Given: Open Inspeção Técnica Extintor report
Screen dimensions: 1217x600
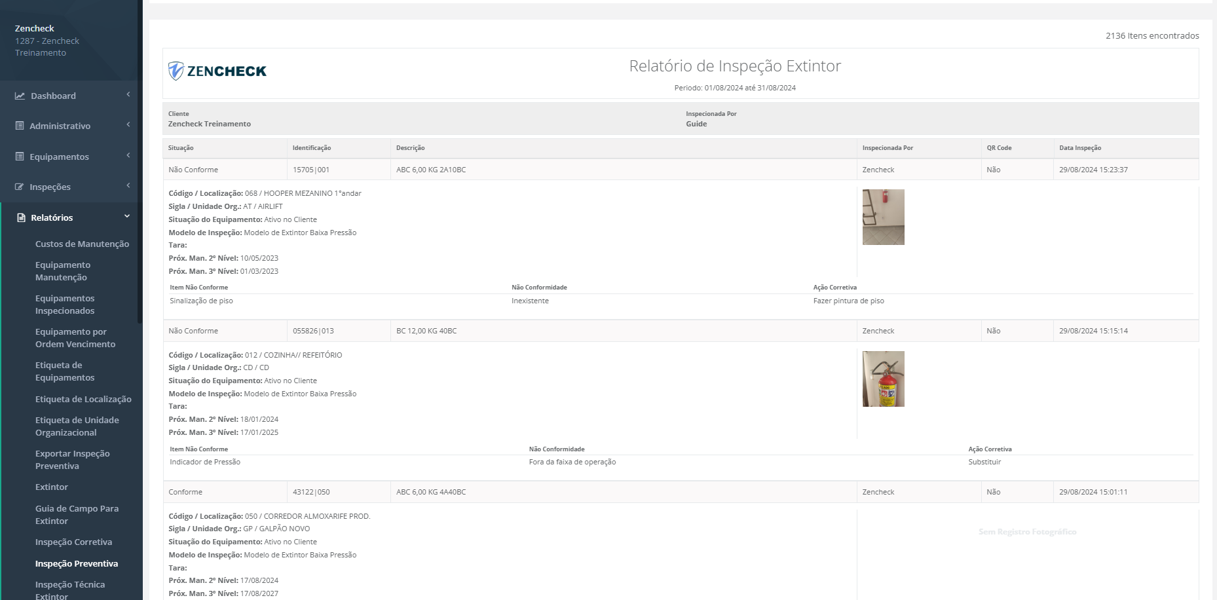Looking at the screenshot, I should pyautogui.click(x=70, y=590).
